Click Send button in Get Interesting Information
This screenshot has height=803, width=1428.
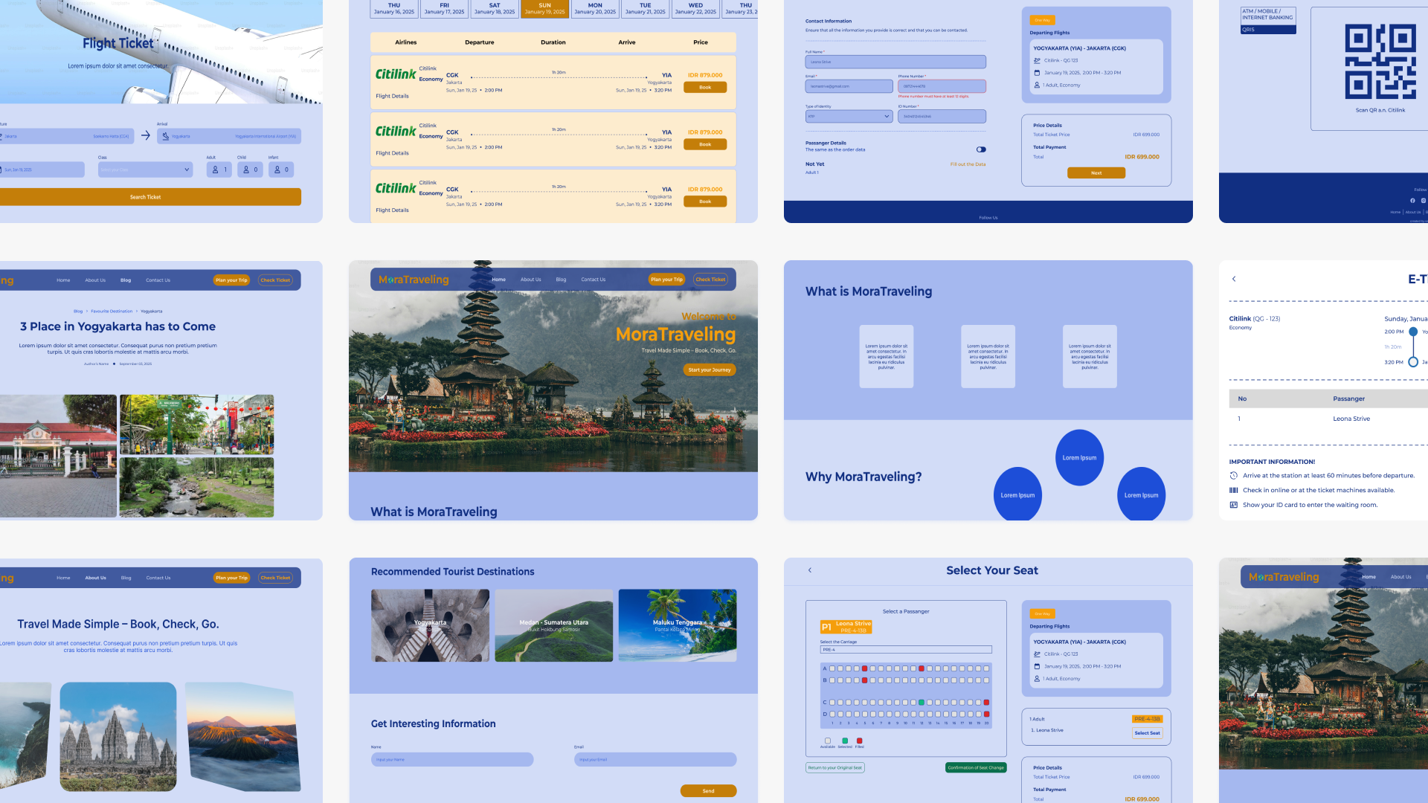click(708, 791)
